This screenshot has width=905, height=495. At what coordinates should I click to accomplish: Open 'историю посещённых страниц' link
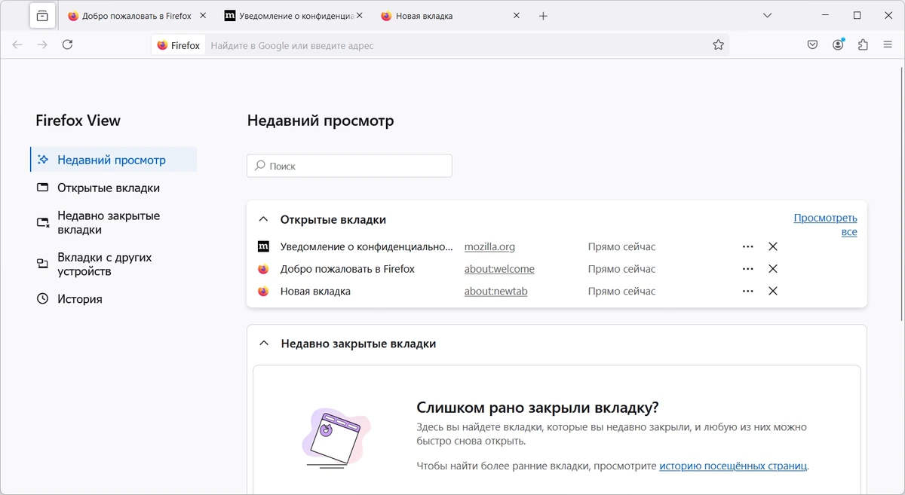click(x=733, y=466)
